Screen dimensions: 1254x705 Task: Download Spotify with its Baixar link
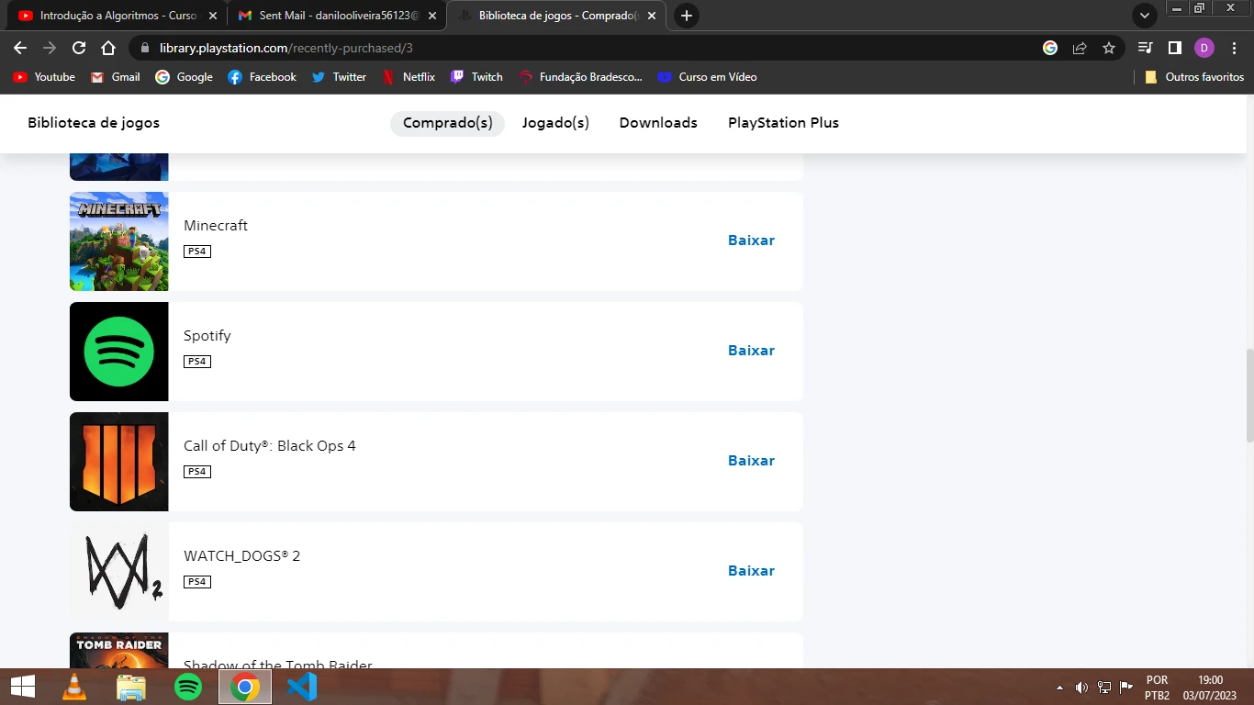[751, 351]
